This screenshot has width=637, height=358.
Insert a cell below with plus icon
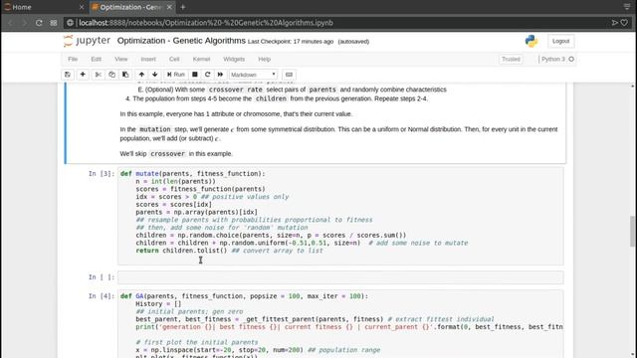point(83,75)
